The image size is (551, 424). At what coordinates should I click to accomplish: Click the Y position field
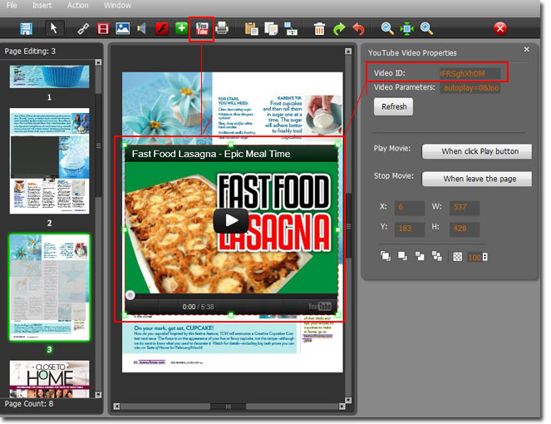coord(410,229)
